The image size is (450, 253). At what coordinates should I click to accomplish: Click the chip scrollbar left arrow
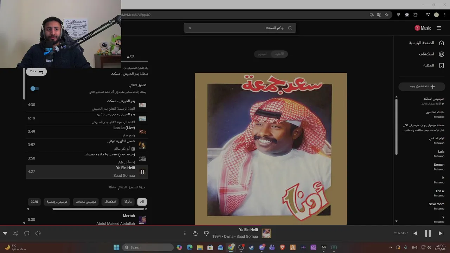point(28,209)
